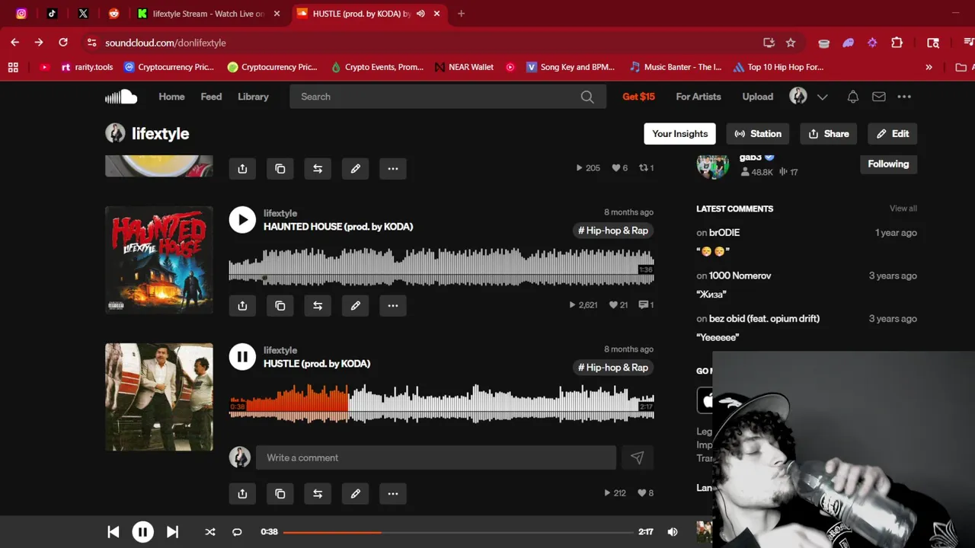Click the Get $15 link
975x548 pixels.
[x=638, y=97]
